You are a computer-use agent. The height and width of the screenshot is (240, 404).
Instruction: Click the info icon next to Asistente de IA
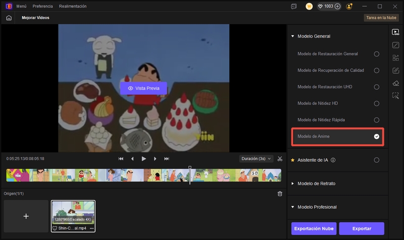coord(333,160)
